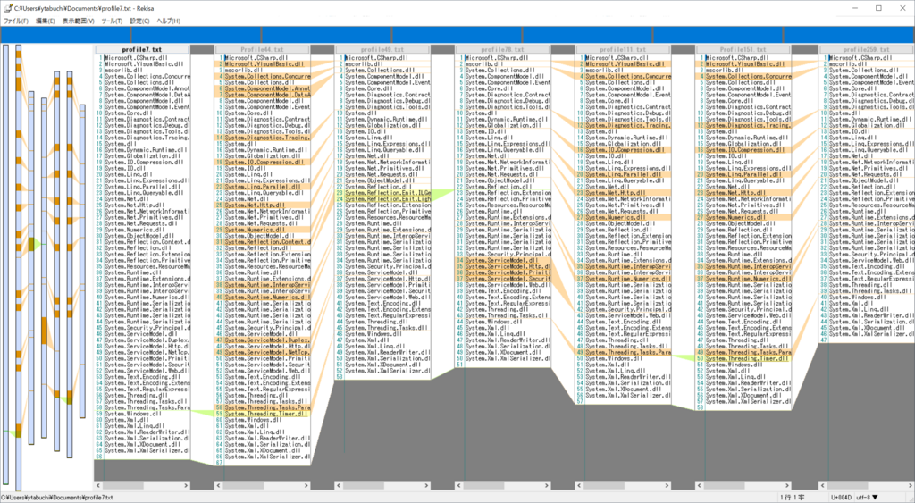915x503 pixels.
Task: Click the file path in the status bar
Action: [x=57, y=497]
